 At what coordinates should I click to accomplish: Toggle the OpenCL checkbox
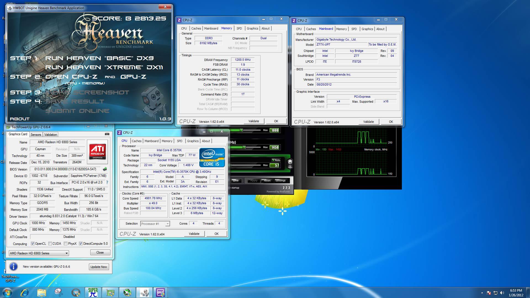click(33, 244)
